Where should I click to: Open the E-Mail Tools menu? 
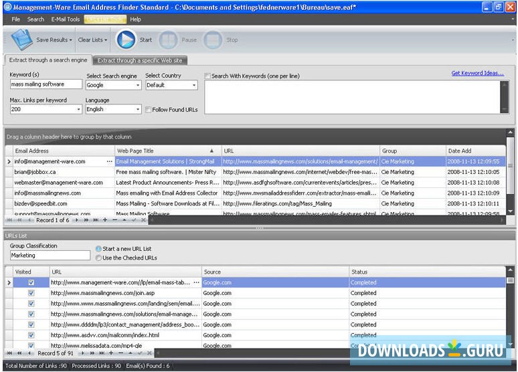pos(65,19)
